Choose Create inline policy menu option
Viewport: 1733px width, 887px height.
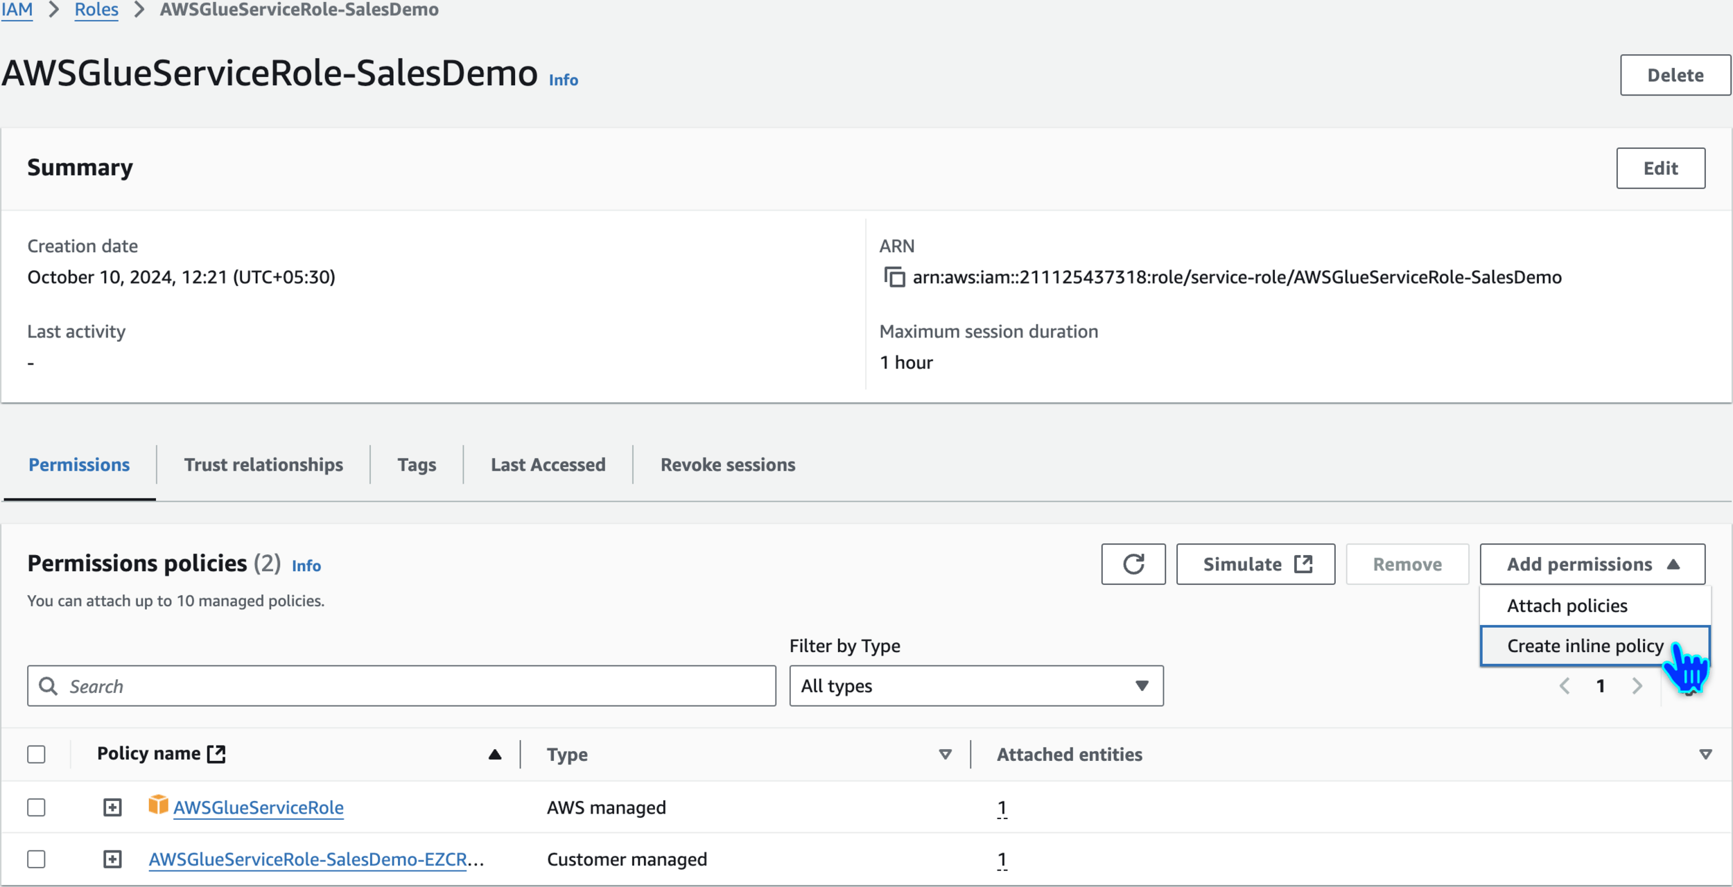click(x=1585, y=646)
